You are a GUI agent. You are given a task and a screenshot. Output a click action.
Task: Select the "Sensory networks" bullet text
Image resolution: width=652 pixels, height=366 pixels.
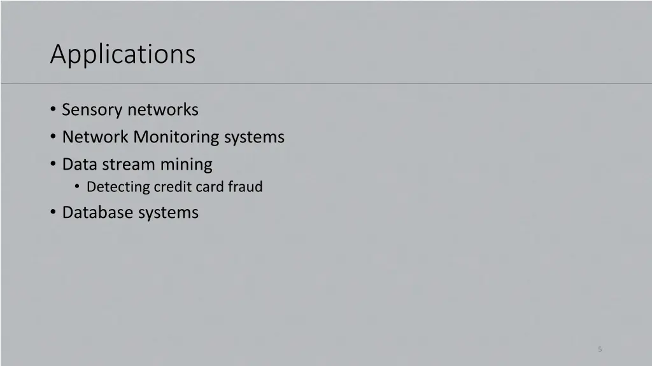click(x=130, y=110)
